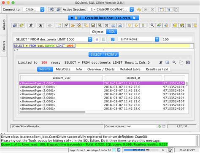Click the open folder icon in the session toolbar
200x153 pixels.
73,25
